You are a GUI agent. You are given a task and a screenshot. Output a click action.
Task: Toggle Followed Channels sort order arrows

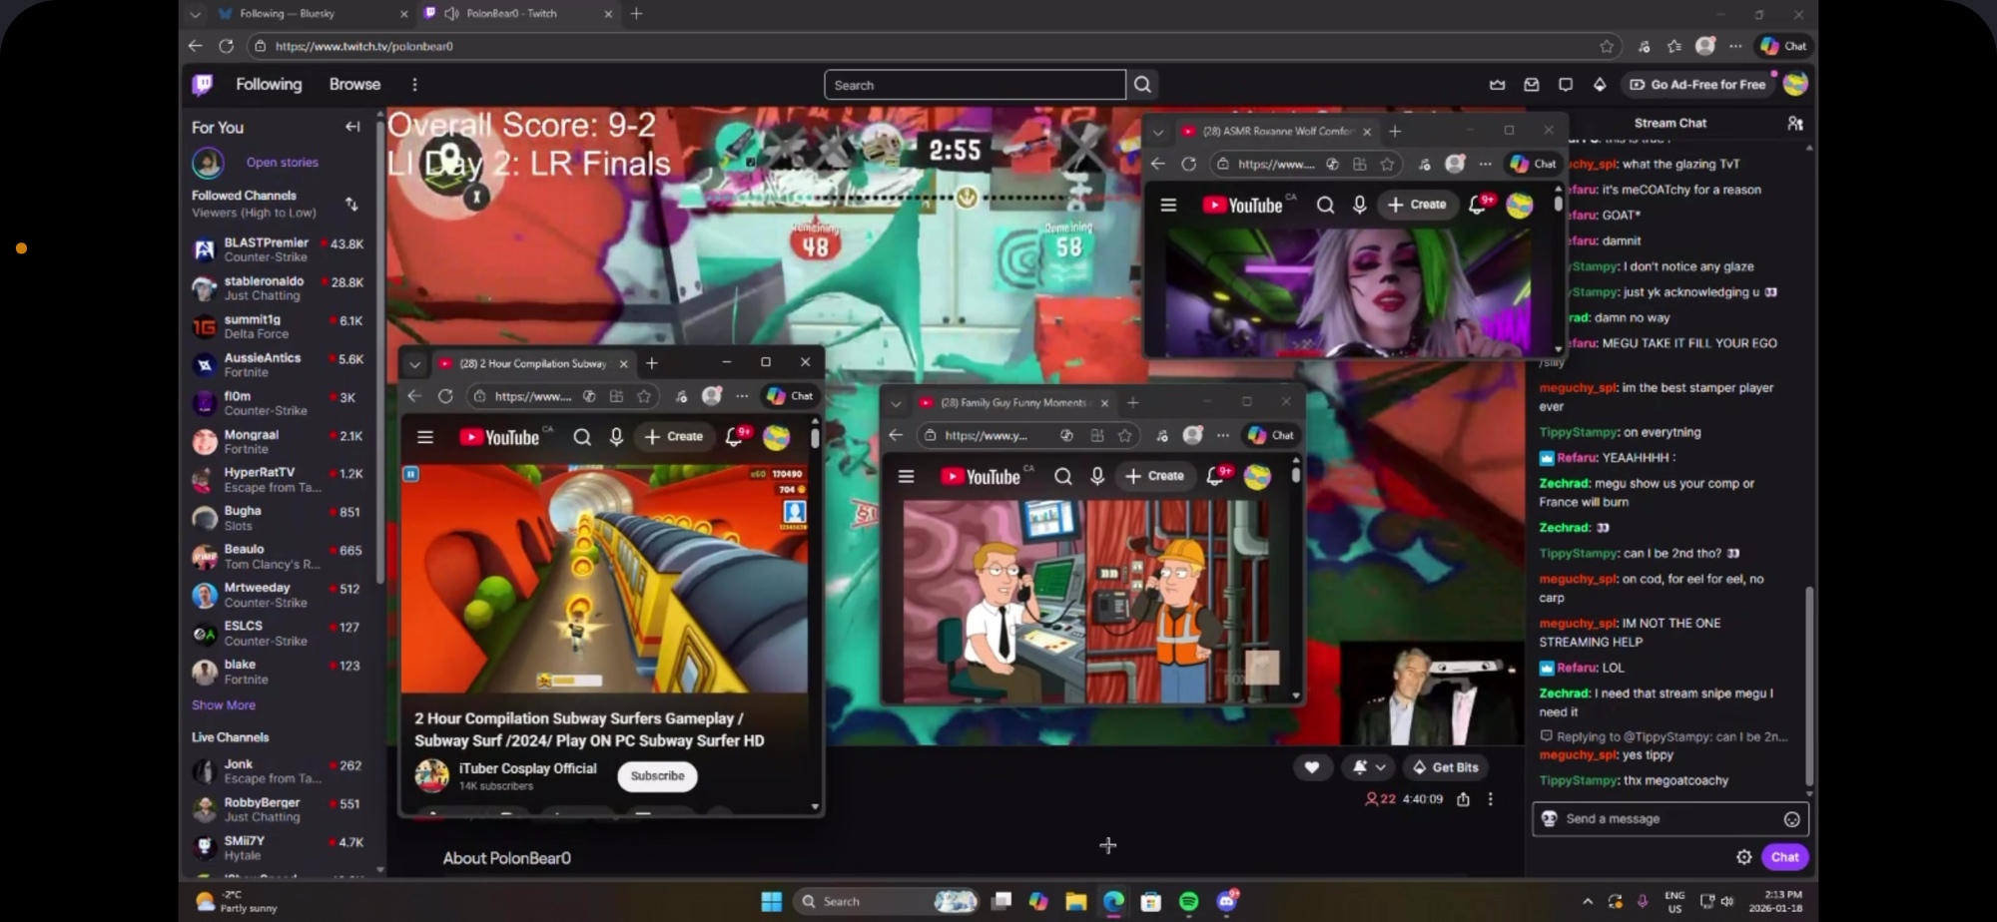tap(351, 204)
